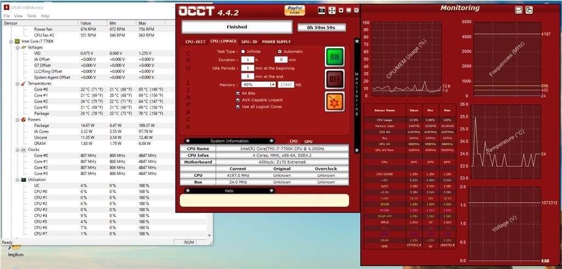Take an OCCT screenshot with camera icon
This screenshot has width=562, height=269.
point(322,11)
